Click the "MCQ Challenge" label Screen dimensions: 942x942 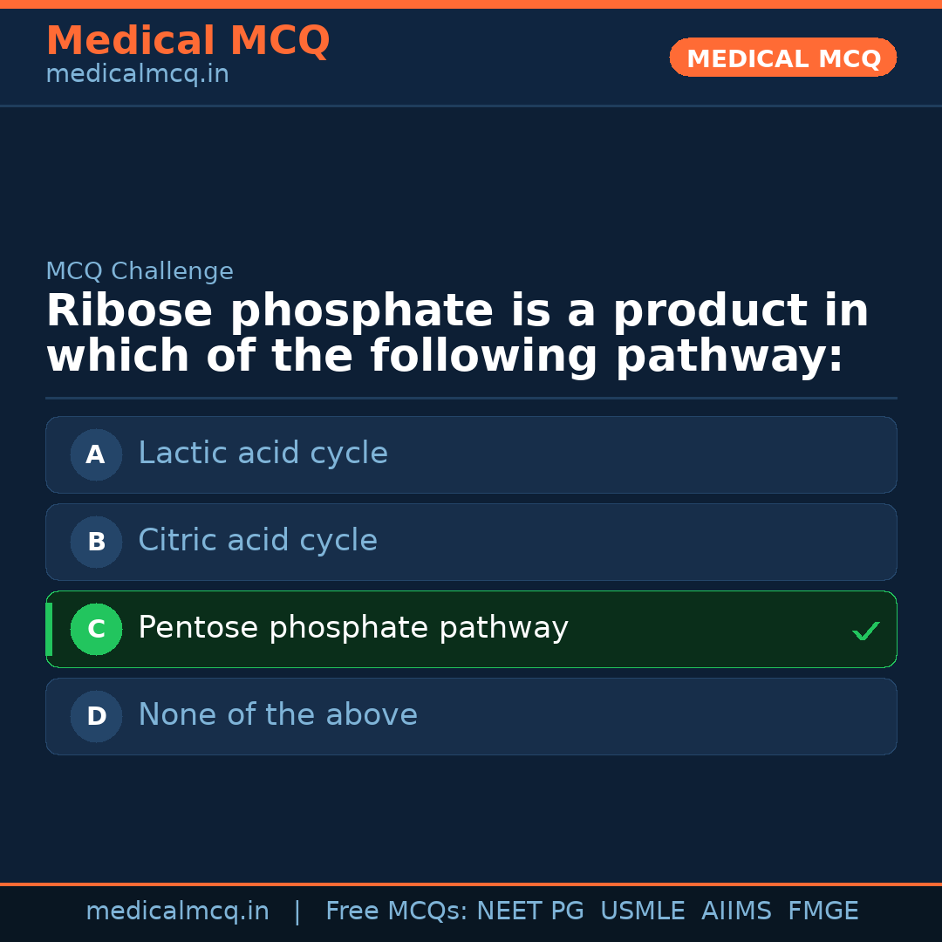click(140, 271)
